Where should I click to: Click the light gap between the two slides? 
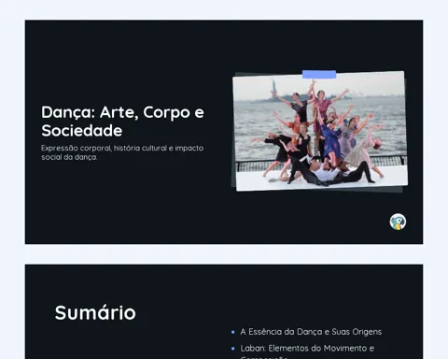[224, 254]
